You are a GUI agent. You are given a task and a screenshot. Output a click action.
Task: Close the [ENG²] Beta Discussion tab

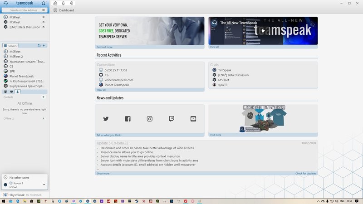click(x=43, y=27)
